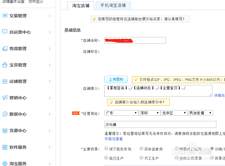This screenshot has width=225, height=166.
Task: Open the province dropdown showing 广东
Action: point(121,113)
